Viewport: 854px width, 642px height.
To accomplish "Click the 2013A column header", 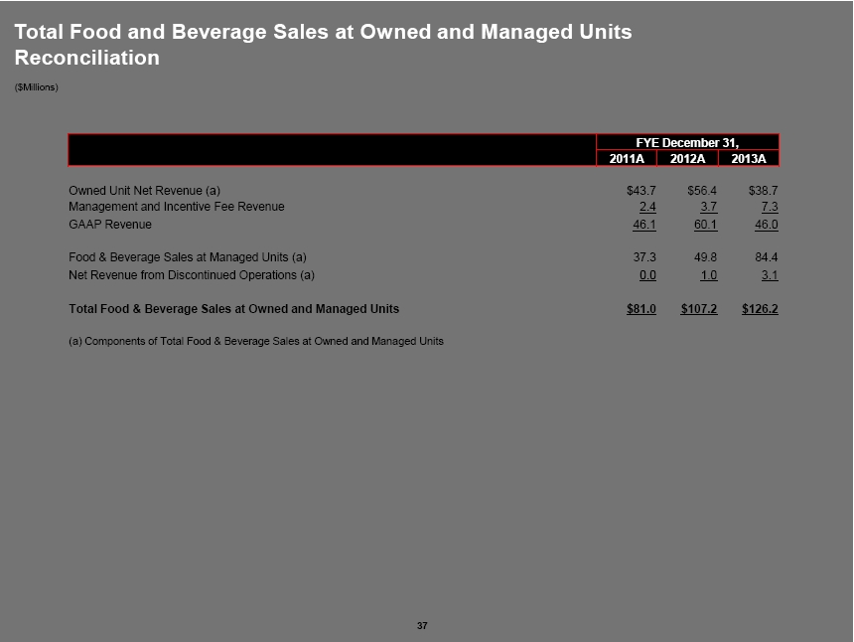I will point(749,158).
